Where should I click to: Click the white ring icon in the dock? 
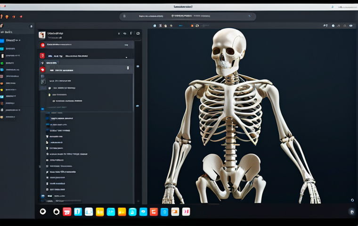tap(43, 211)
